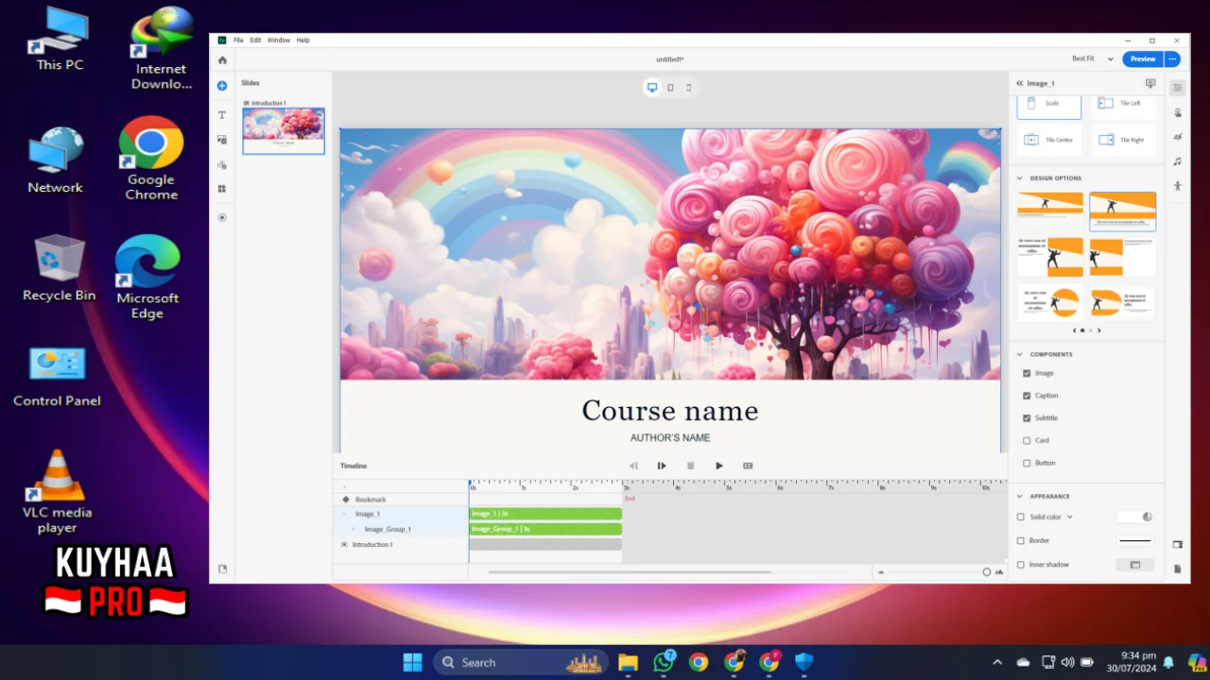Open the Interactions panel icon
The height and width of the screenshot is (680, 1210).
1177,112
